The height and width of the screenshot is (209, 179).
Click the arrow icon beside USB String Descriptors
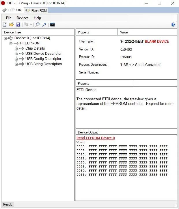coord(21,64)
